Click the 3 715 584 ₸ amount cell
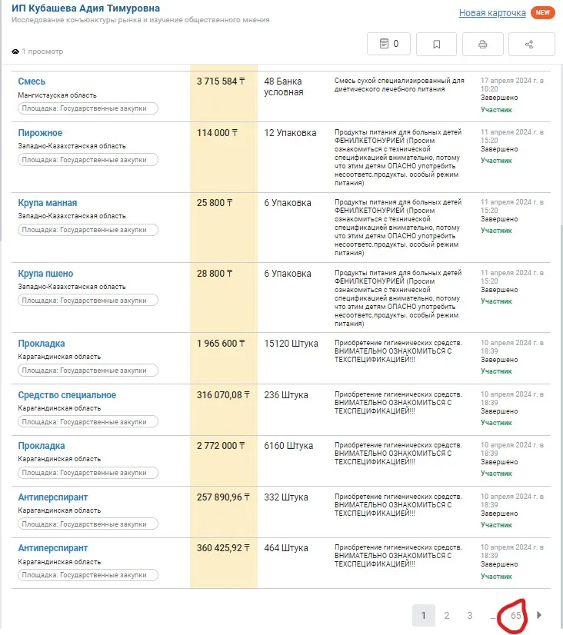Viewport: 563px width, 635px height. 223,81
